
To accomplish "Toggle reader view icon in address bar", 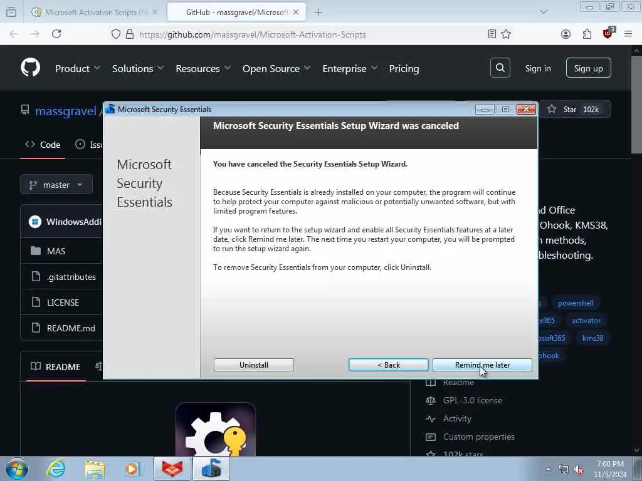I will coord(492,34).
